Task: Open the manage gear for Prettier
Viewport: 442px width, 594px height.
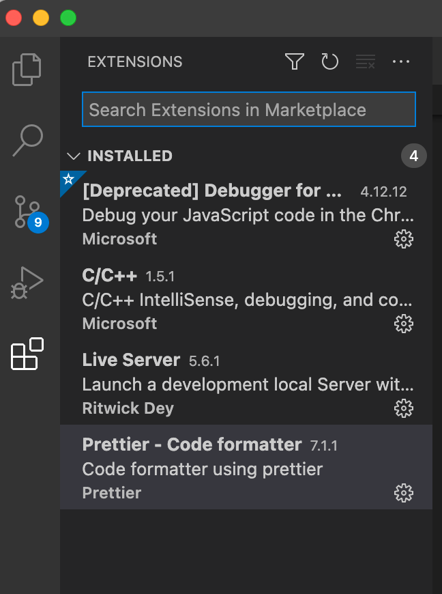Action: [404, 493]
